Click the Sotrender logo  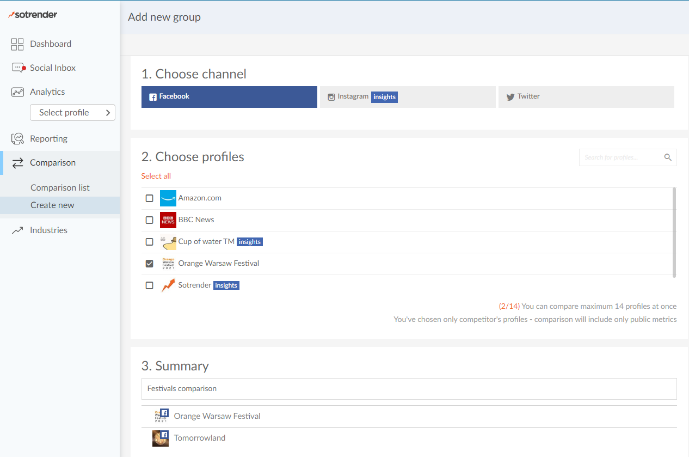pyautogui.click(x=33, y=15)
